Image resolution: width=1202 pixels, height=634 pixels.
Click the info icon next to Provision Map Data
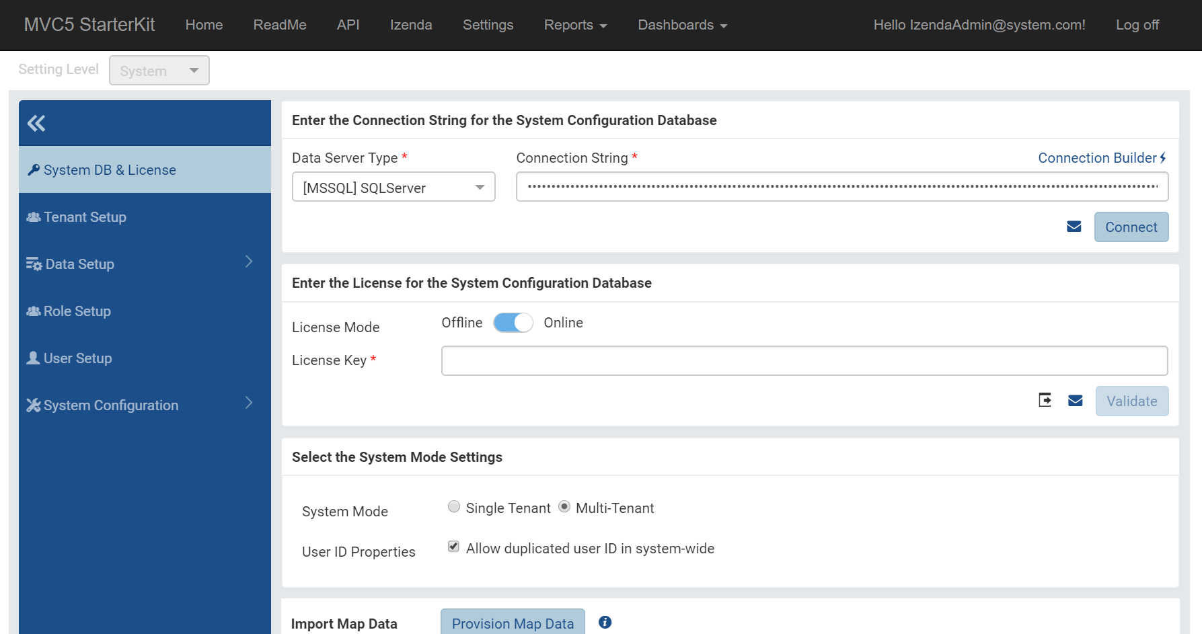(x=605, y=622)
